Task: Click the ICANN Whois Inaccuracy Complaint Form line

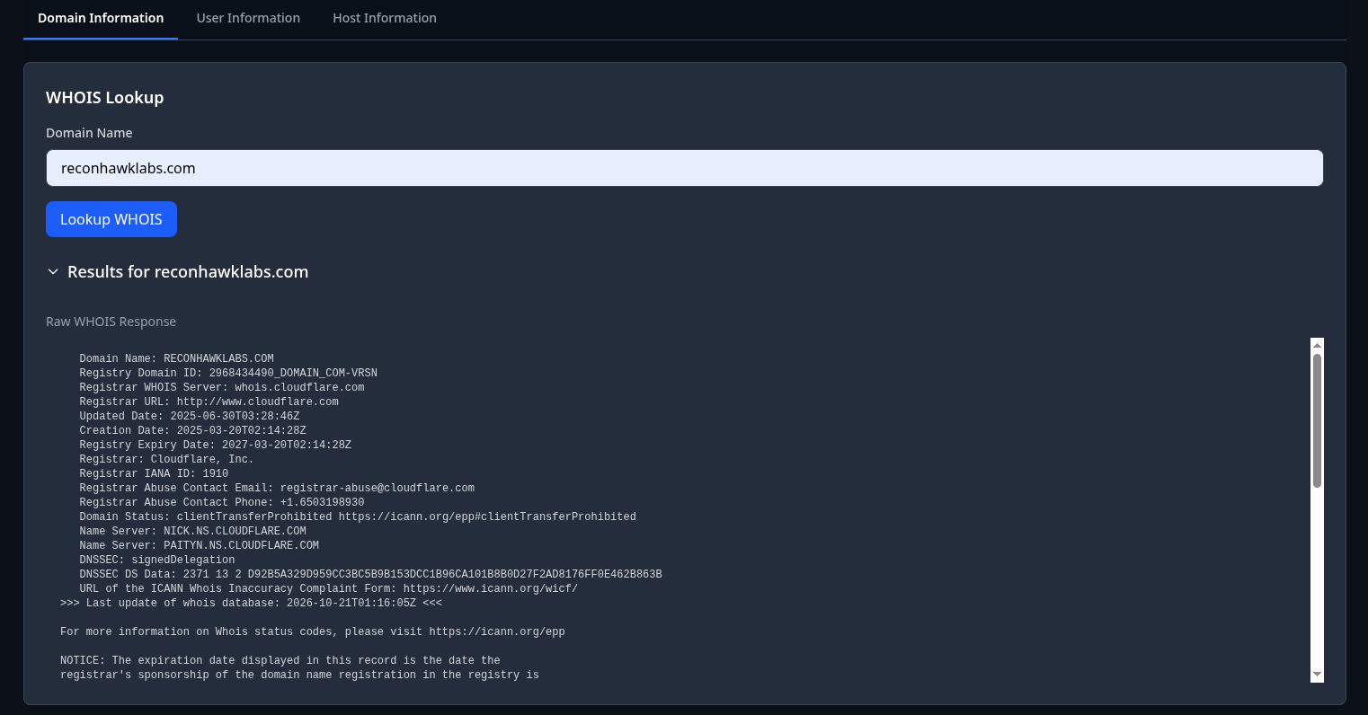Action: [x=328, y=588]
